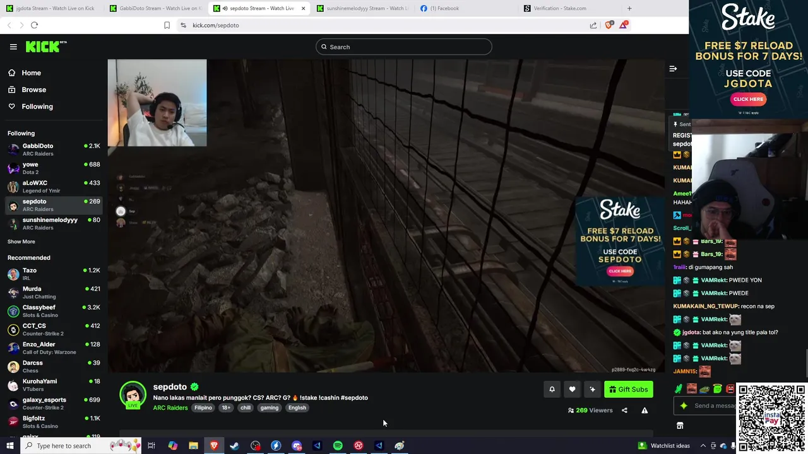
Task: Open CCT_CS recommended channel
Action: (54, 329)
